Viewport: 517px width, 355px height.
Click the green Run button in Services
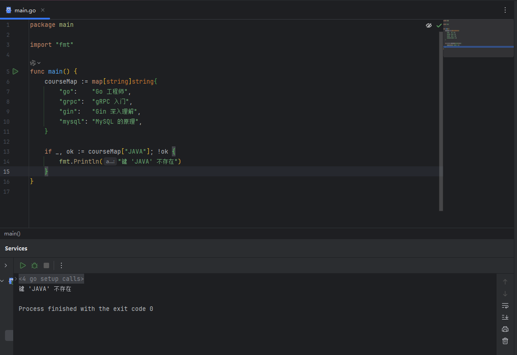[23, 265]
